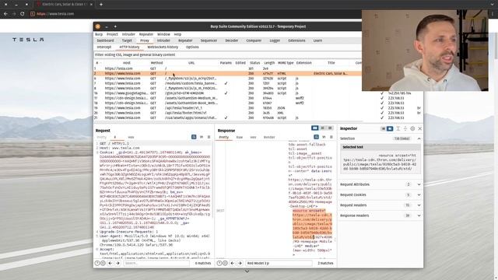Go to previous match in Response search
Viewport: 498px width, 280px height.
[x=232, y=263]
